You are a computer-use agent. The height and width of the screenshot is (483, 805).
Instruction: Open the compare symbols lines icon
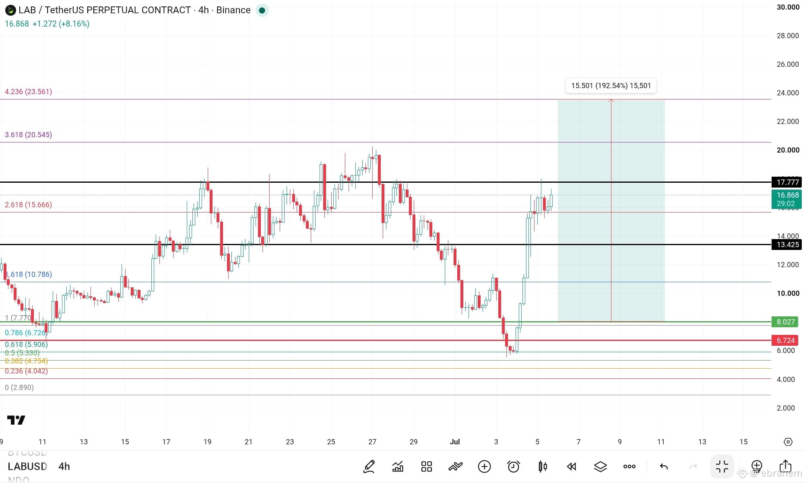pyautogui.click(x=455, y=466)
